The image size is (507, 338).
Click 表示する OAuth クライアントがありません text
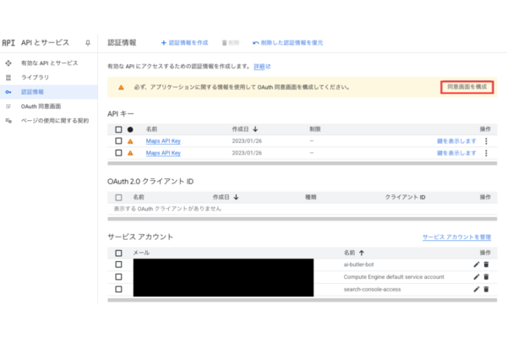167,209
